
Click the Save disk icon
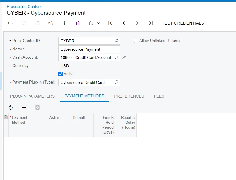(x=37, y=23)
